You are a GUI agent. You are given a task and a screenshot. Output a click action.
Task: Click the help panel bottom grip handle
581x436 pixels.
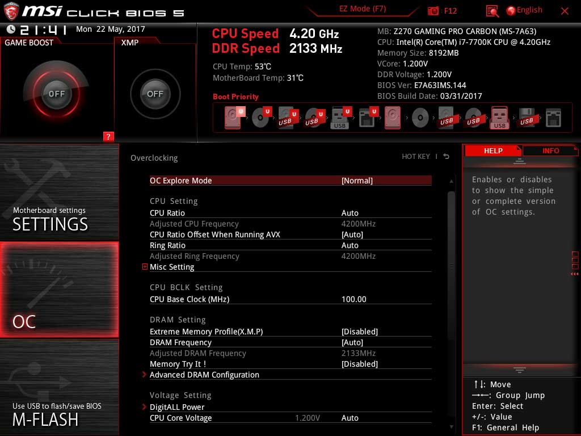pos(520,370)
